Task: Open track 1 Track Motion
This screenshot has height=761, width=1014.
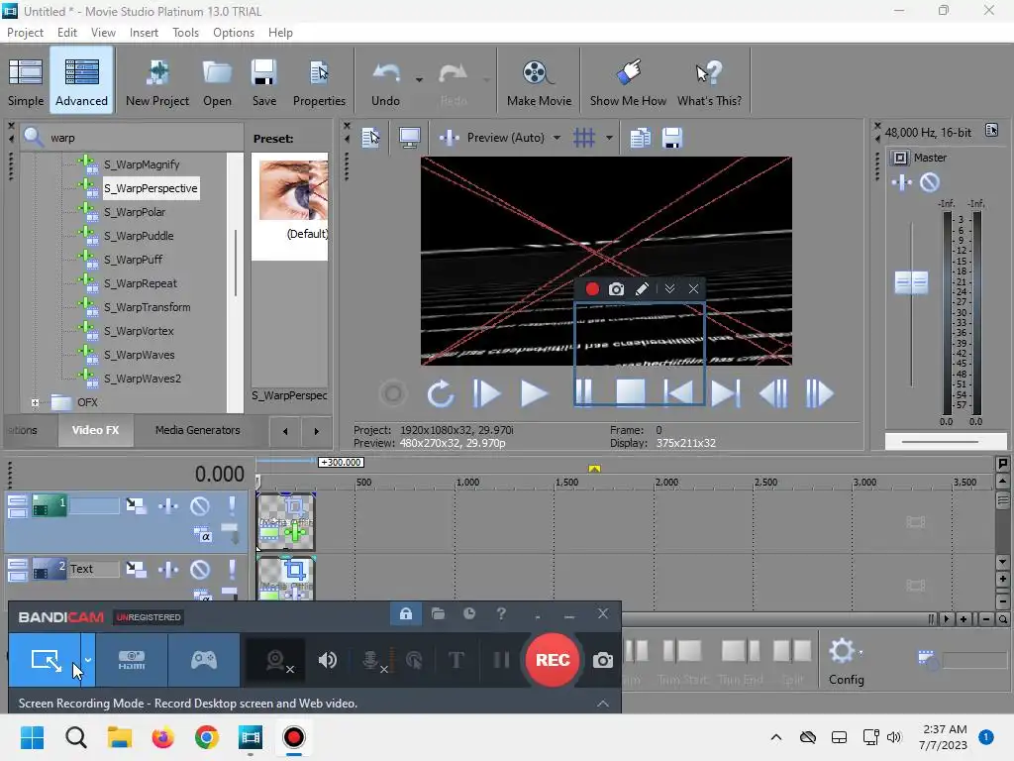Action: (x=136, y=505)
